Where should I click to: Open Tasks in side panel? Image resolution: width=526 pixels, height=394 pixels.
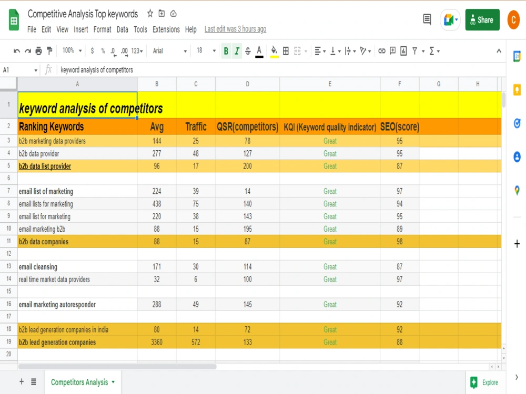[517, 123]
